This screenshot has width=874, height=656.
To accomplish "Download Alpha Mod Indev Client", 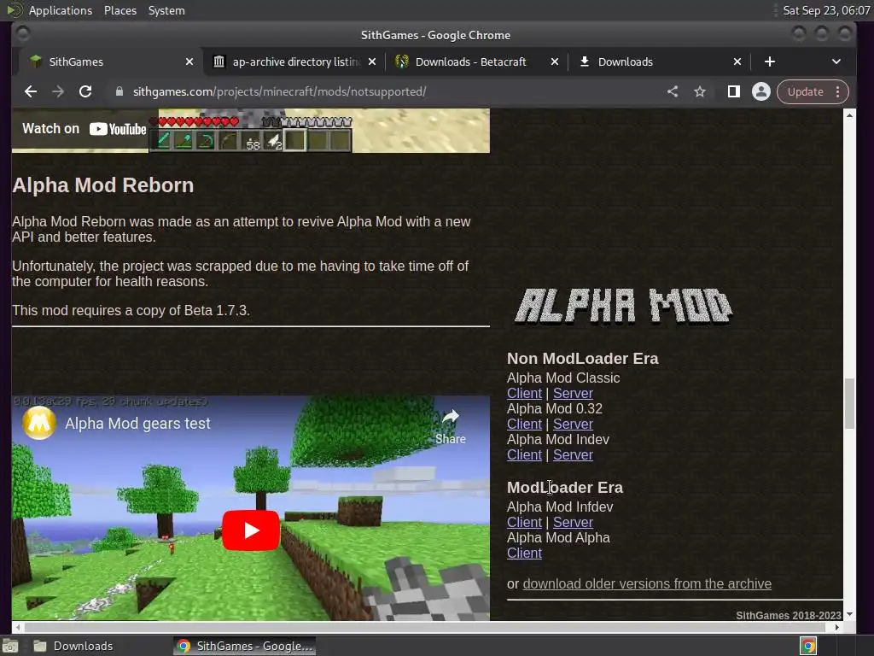I will [524, 454].
